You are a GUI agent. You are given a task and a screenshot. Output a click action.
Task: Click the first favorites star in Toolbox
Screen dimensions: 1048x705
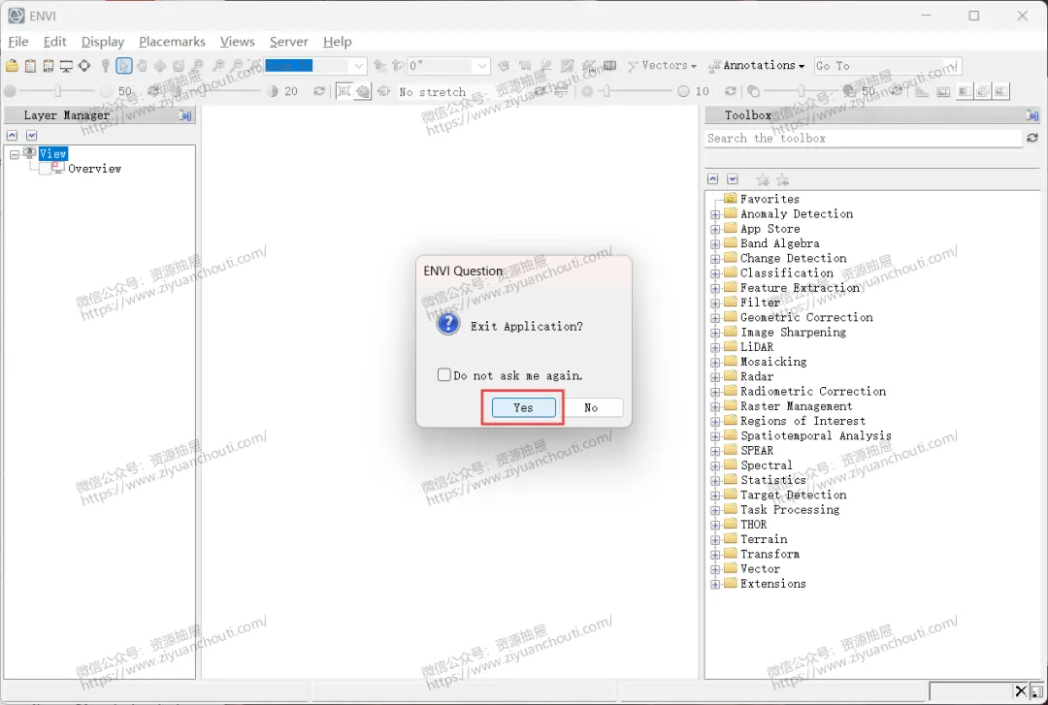pyautogui.click(x=763, y=179)
